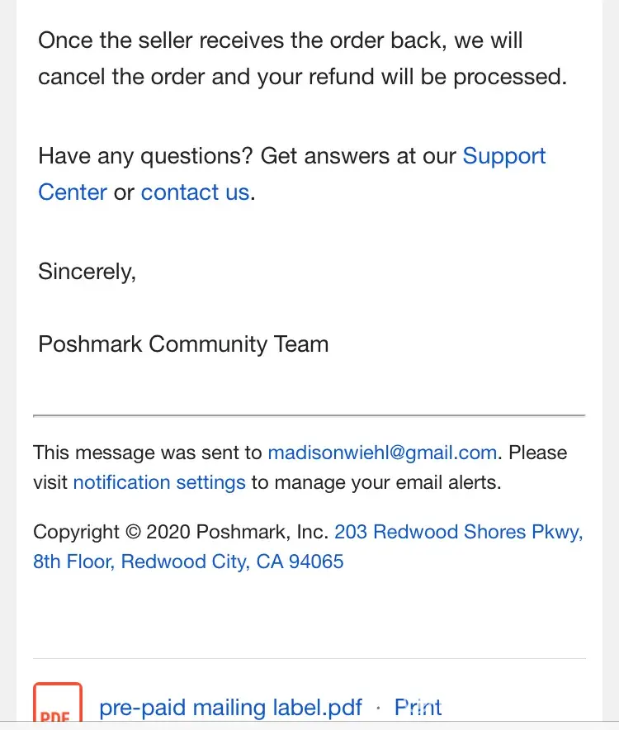Click the "Copyright © 2020 Poshmark, Inc." text
The width and height of the screenshot is (619, 730).
click(x=181, y=532)
